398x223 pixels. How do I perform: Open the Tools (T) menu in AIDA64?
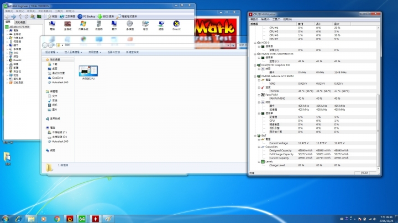click(59, 11)
